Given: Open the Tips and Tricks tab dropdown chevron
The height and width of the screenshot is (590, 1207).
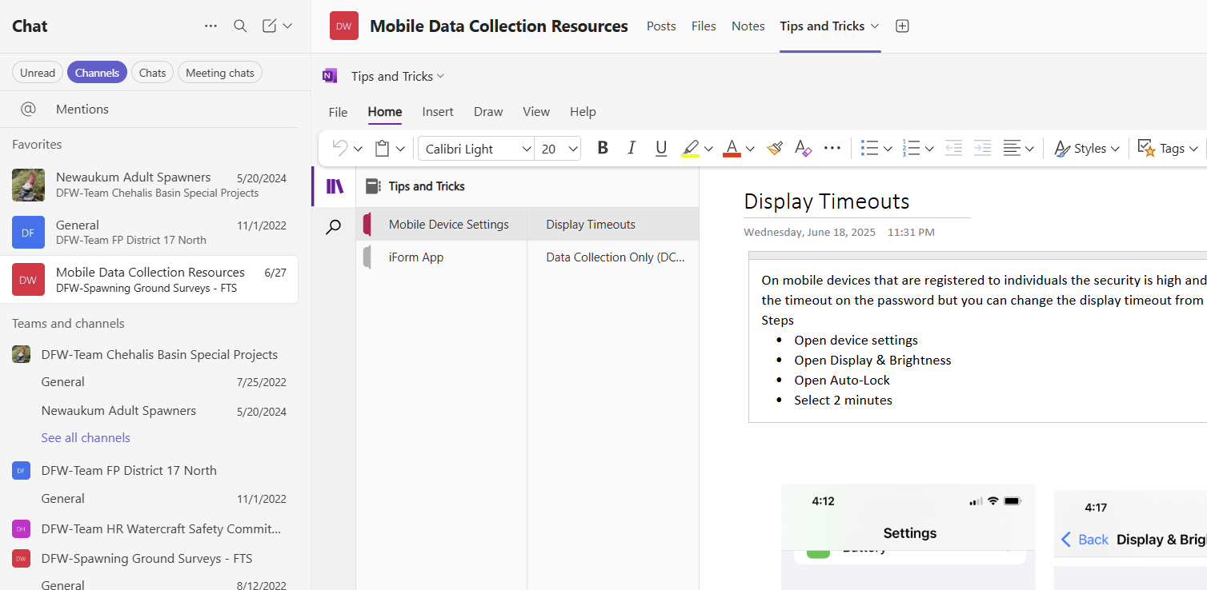Looking at the screenshot, I should (x=875, y=26).
